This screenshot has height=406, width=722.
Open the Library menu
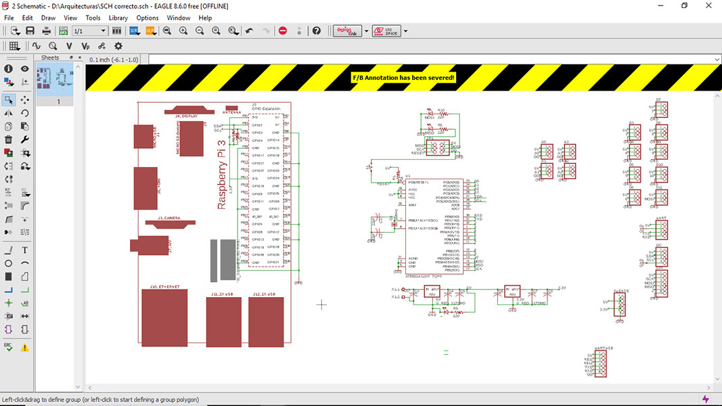click(x=118, y=18)
